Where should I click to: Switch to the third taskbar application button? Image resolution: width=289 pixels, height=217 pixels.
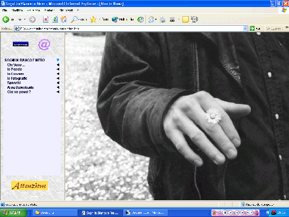(146, 213)
